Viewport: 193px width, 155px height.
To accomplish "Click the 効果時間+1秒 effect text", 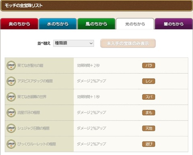I will point(88,97).
